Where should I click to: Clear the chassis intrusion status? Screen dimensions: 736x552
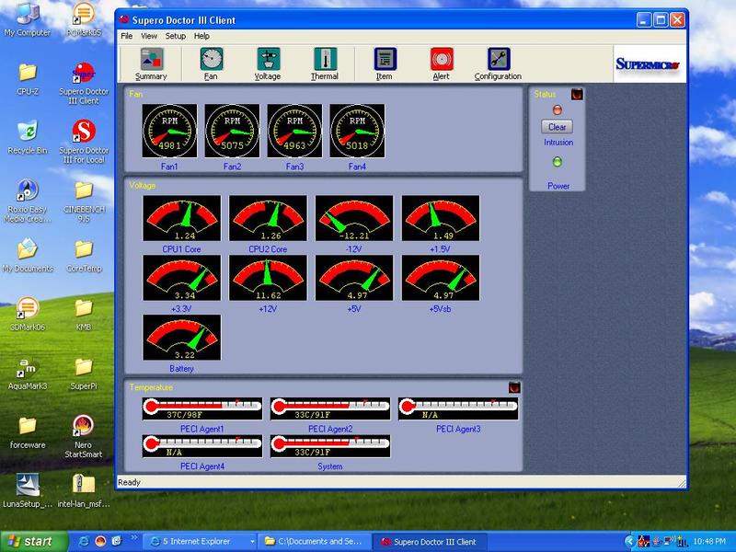[x=558, y=127]
